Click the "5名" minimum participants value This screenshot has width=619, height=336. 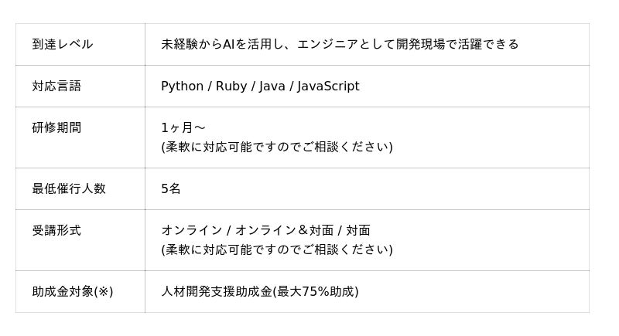pyautogui.click(x=171, y=188)
